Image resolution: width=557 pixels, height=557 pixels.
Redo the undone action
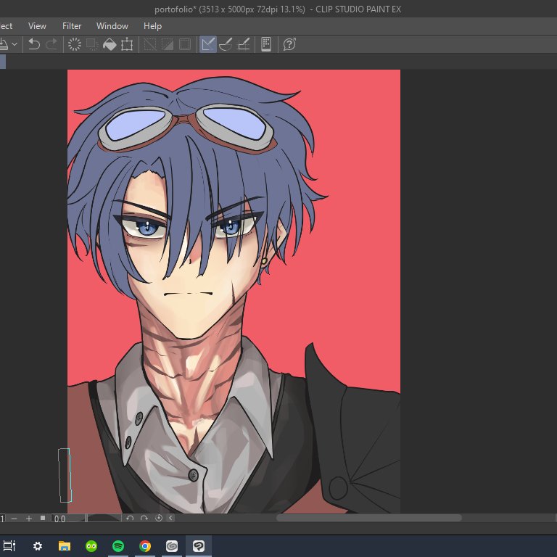(x=51, y=44)
